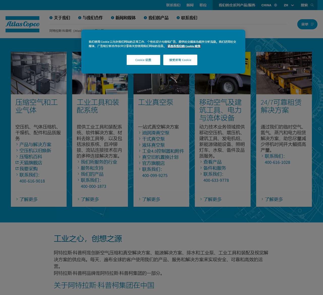The width and height of the screenshot is (323, 295).
Task: Click the rental generators yard thumbnail
Action: click(284, 73)
